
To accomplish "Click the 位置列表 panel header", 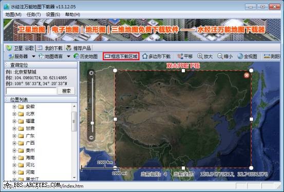I will pos(41,100).
